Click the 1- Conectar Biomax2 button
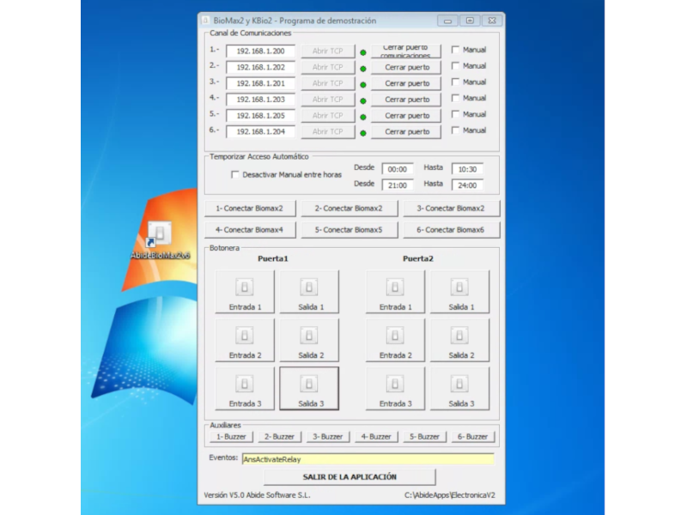 click(250, 208)
